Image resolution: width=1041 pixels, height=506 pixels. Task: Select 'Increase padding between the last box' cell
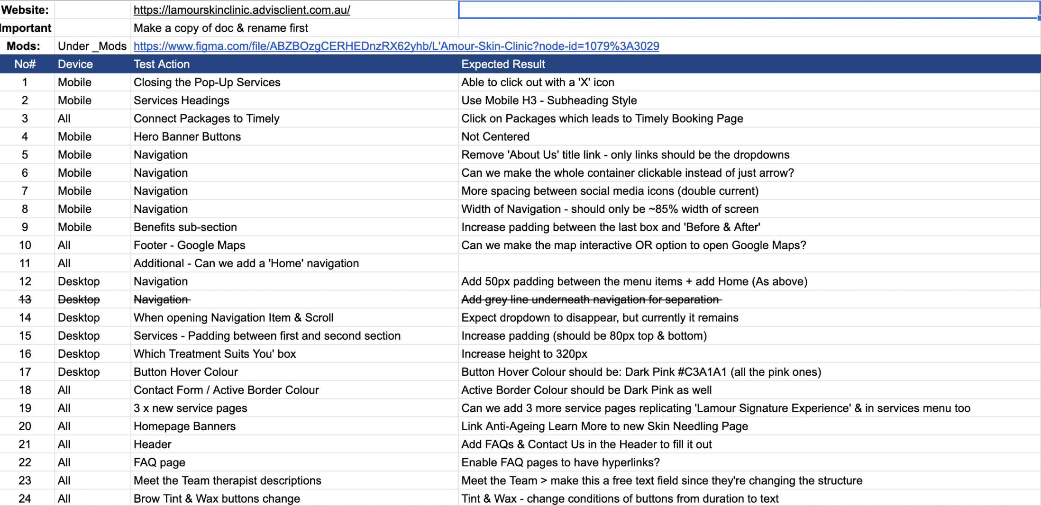(x=749, y=227)
